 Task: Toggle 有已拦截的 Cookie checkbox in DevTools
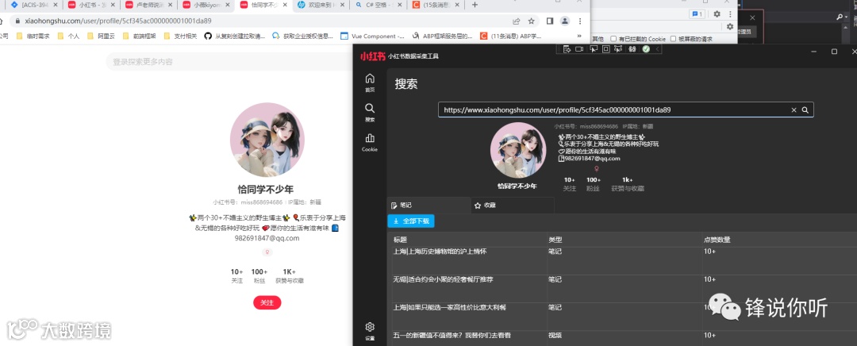(613, 40)
